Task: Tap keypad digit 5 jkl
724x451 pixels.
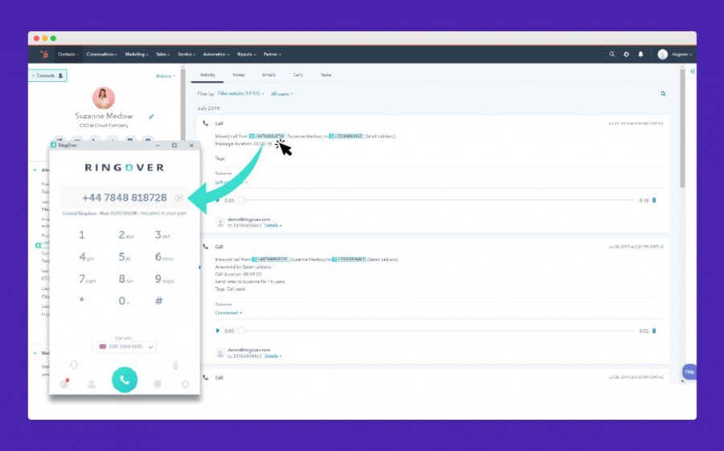Action: pyautogui.click(x=125, y=256)
